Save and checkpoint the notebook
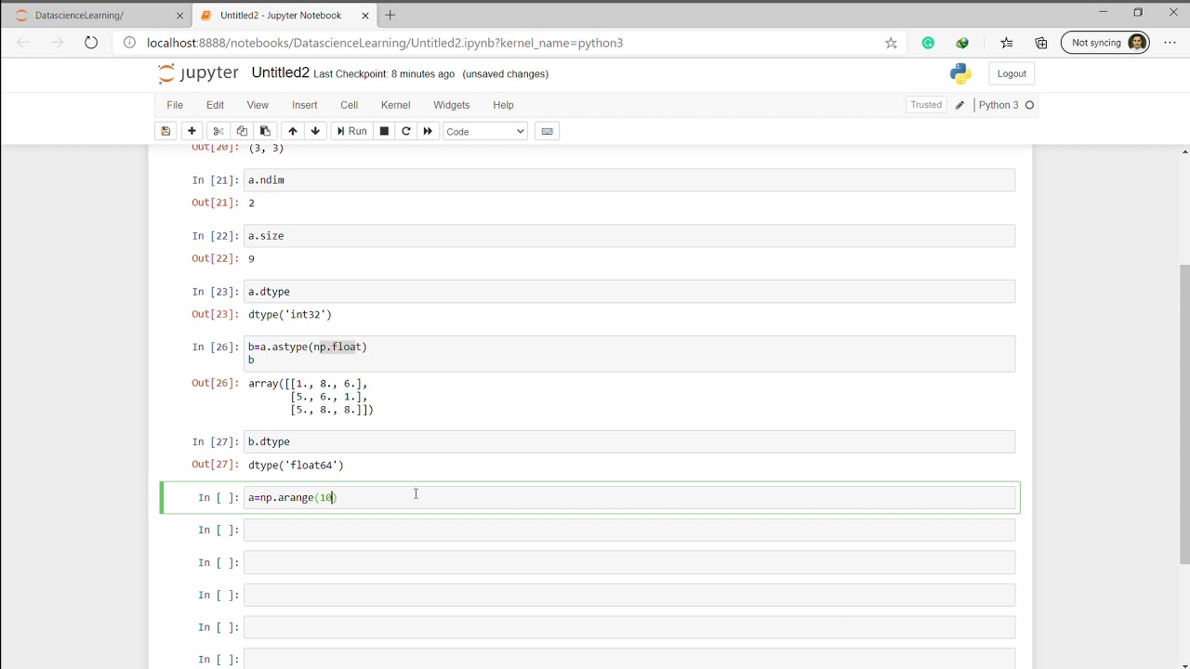 pos(165,131)
